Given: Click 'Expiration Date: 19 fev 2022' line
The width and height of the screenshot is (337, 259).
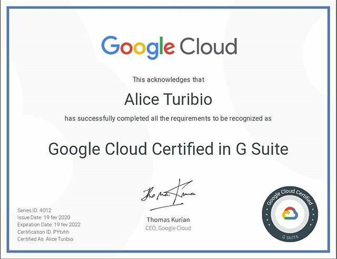Looking at the screenshot, I should [x=49, y=225].
